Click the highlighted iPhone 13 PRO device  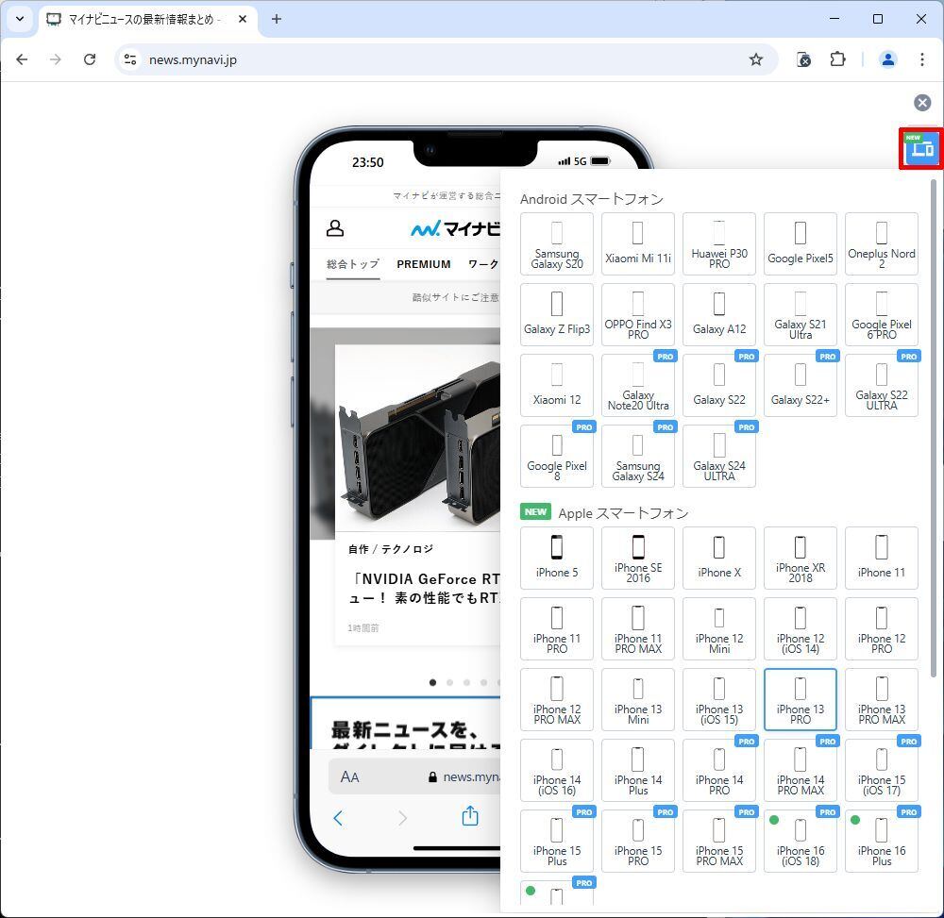tap(801, 700)
